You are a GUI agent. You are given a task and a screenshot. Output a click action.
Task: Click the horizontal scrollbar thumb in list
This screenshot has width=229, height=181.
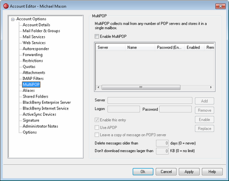[141, 87]
